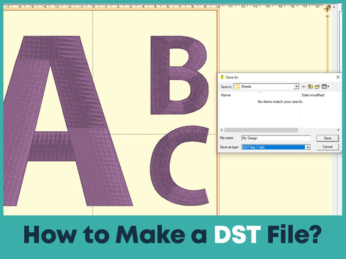Viewport: 346px width, 259px height.
Task: Open the View menu icon
Action: [326, 87]
